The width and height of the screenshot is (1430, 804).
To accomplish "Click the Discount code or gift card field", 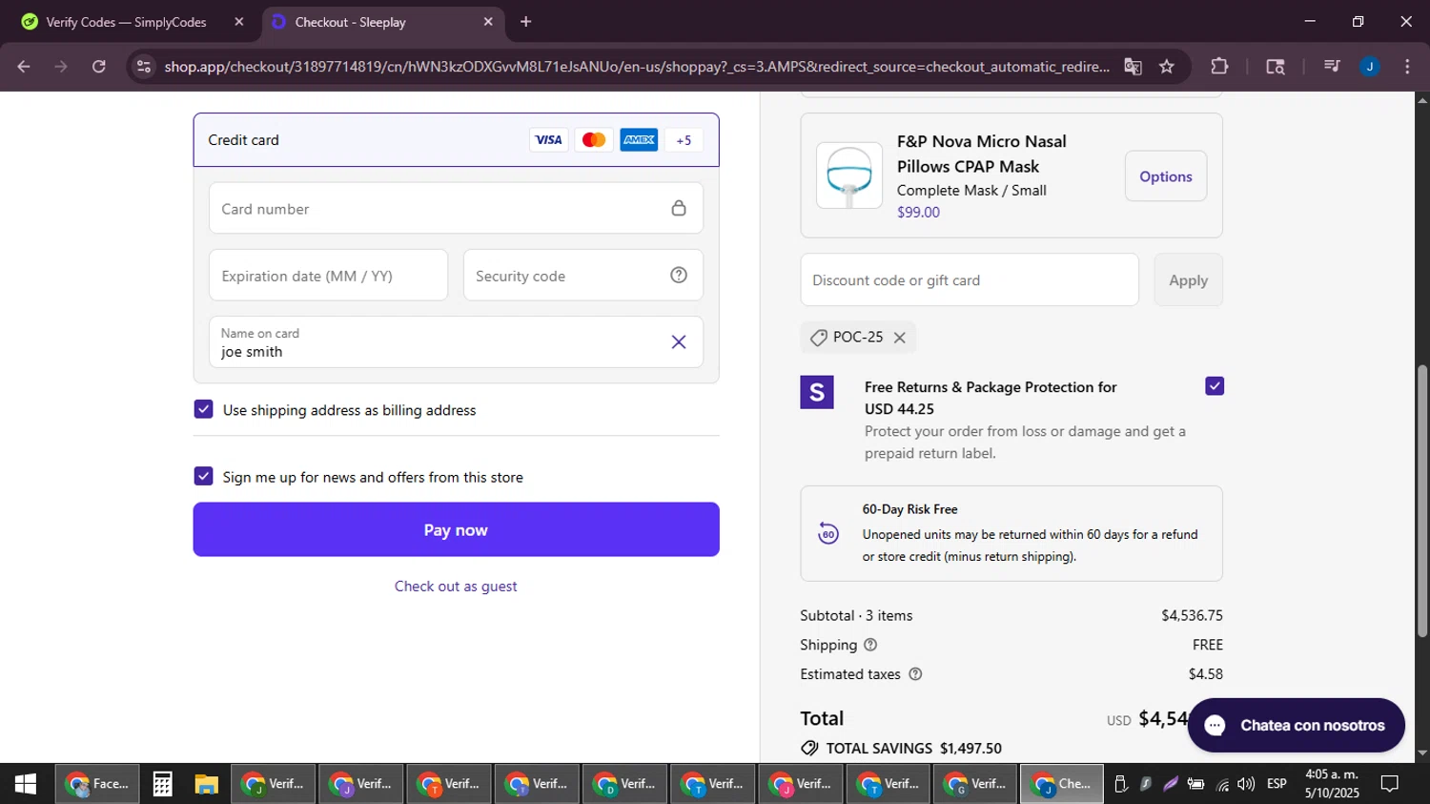I will tap(970, 279).
